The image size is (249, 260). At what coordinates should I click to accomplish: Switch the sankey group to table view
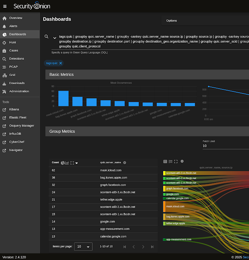point(165,161)
